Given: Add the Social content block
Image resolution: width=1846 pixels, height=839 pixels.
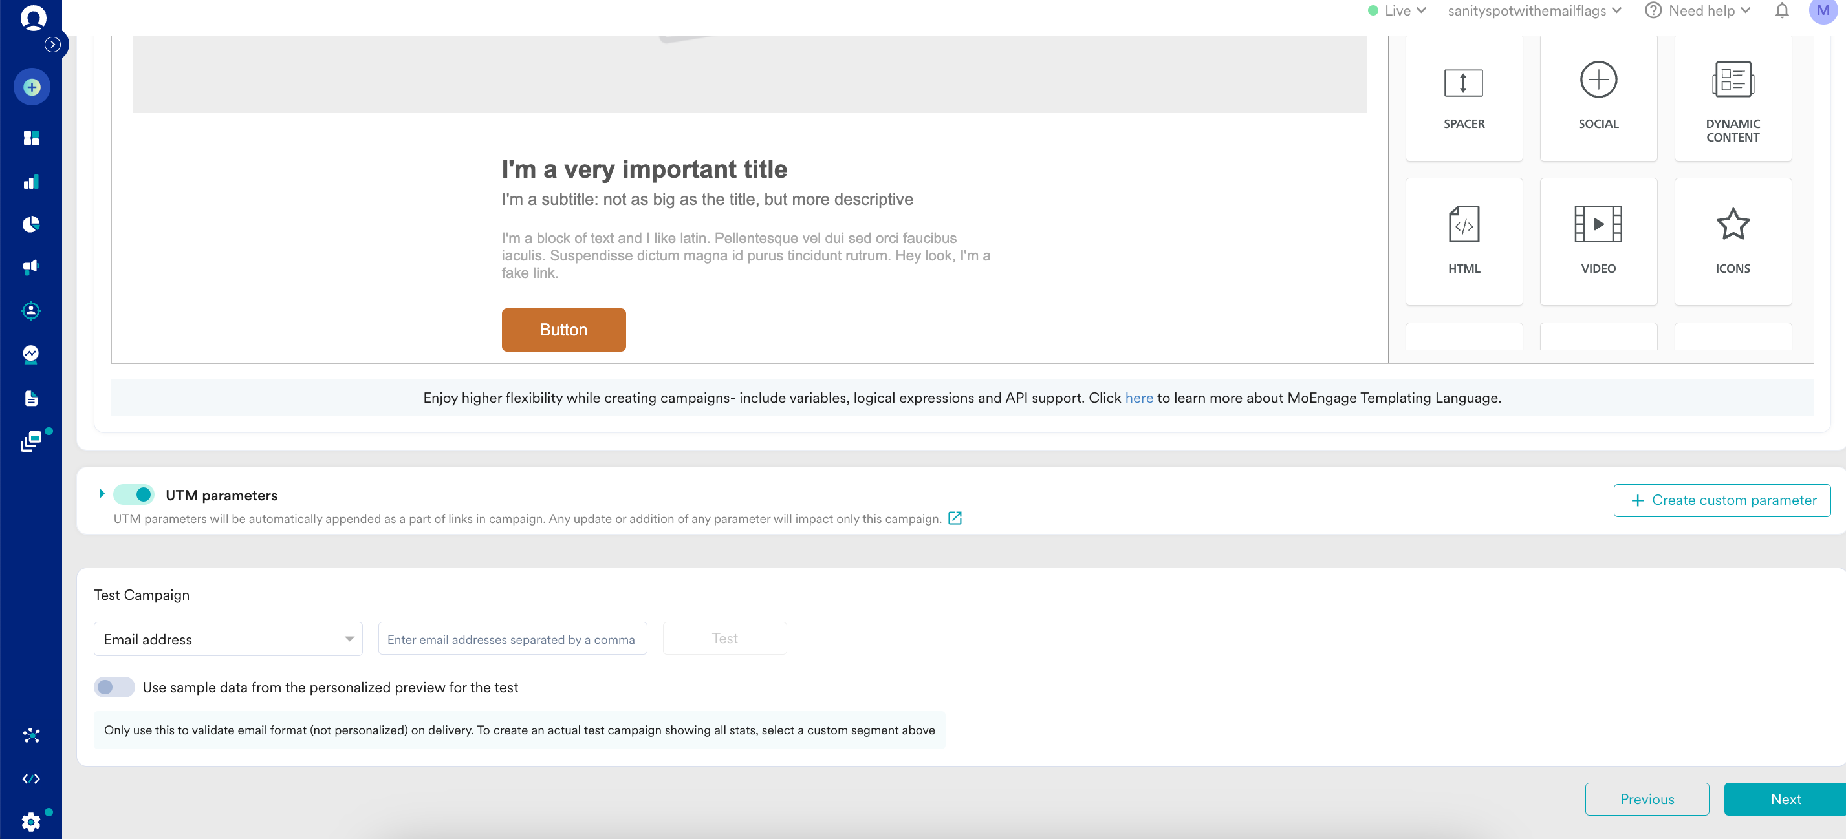Looking at the screenshot, I should click(1598, 97).
